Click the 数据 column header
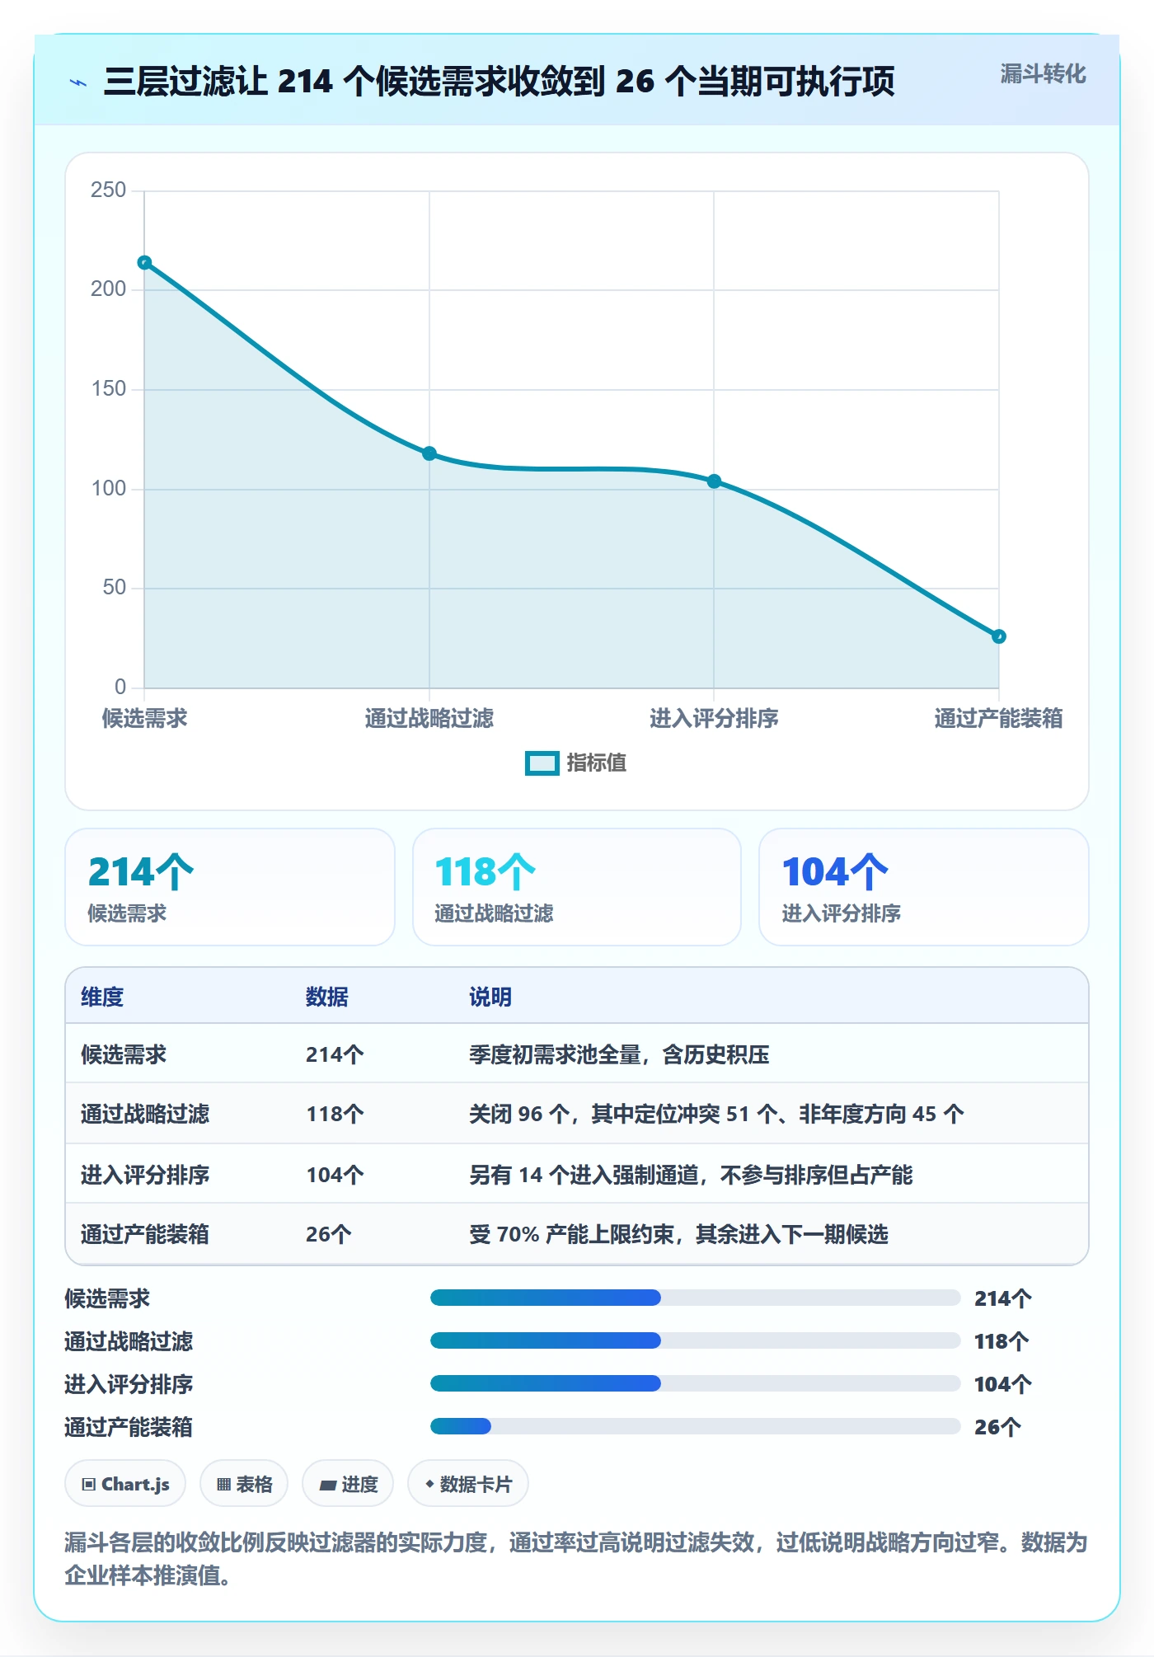1154x1657 pixels. pyautogui.click(x=327, y=997)
